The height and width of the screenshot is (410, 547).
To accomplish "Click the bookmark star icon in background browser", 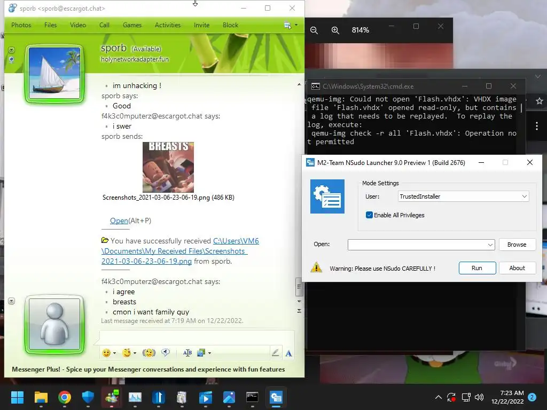I will click(540, 101).
